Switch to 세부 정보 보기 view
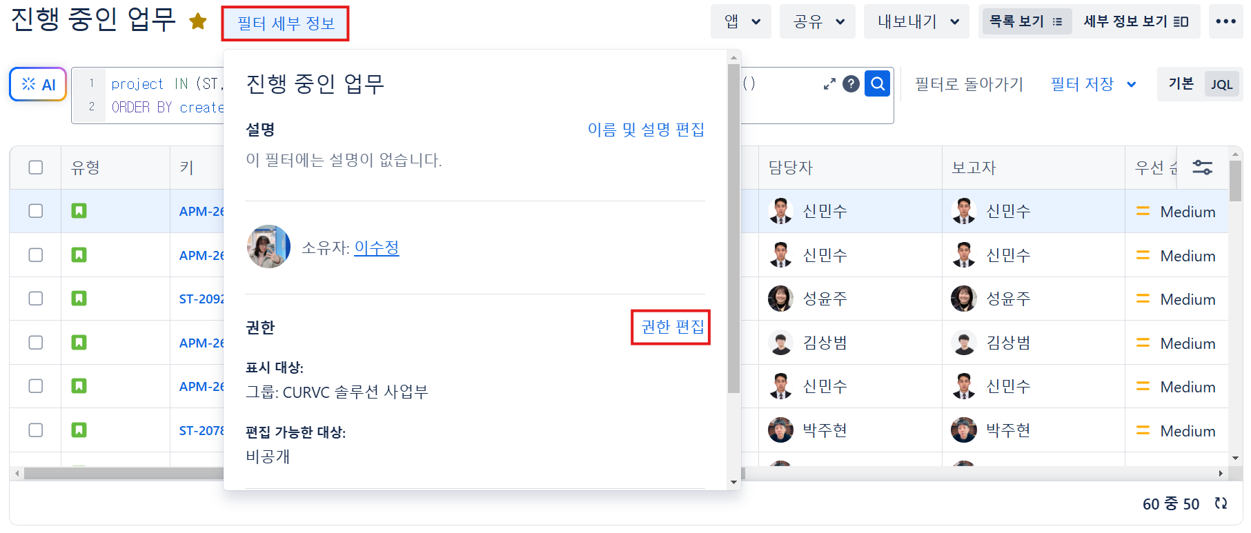This screenshot has height=533, width=1251. click(x=1136, y=21)
